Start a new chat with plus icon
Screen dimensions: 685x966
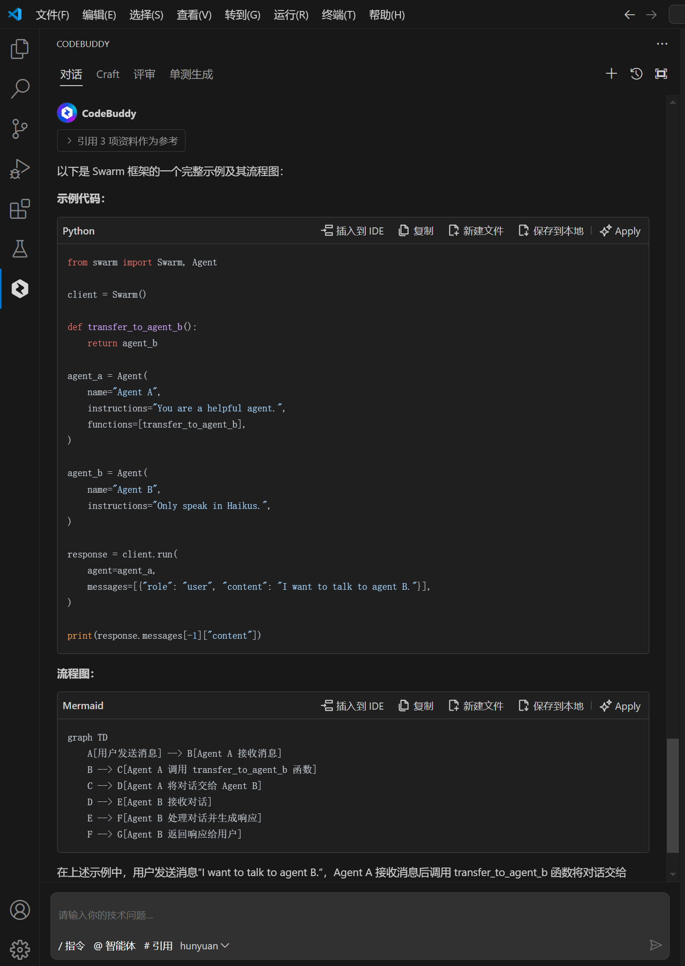[x=611, y=74]
